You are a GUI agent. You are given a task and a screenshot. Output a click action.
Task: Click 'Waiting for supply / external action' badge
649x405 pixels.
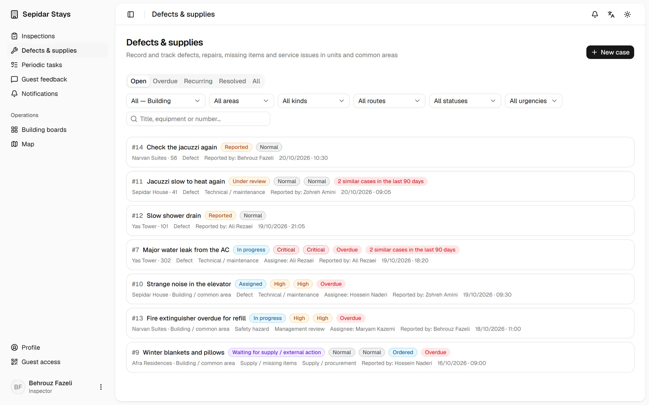coord(276,352)
